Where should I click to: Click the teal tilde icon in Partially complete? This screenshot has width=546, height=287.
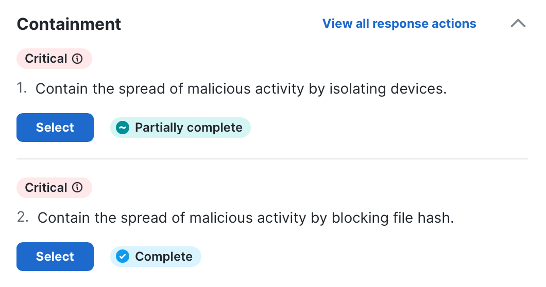click(123, 128)
